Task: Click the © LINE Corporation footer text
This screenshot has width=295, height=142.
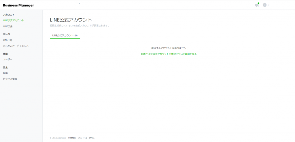Action: [x=58, y=138]
